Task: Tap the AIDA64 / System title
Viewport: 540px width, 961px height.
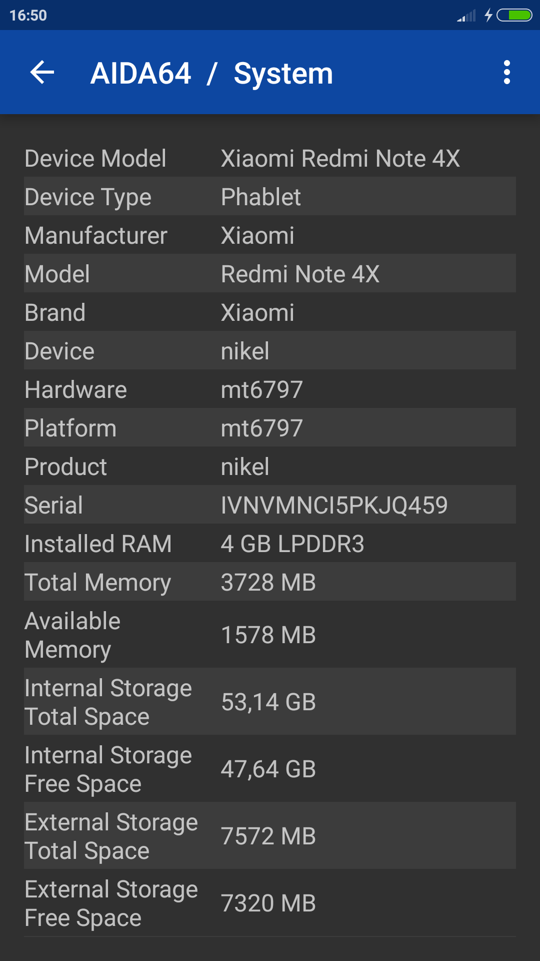Action: click(211, 74)
